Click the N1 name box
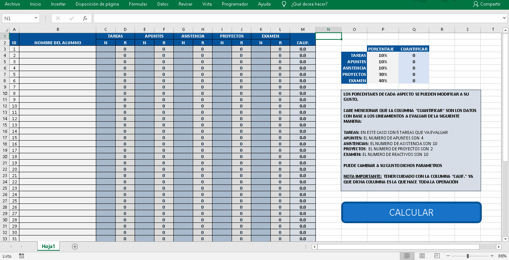Viewport: 509px width, 260px height. pyautogui.click(x=18, y=18)
